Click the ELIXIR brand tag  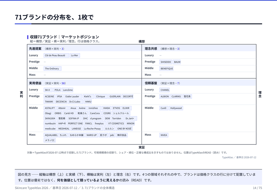[126, 108]
